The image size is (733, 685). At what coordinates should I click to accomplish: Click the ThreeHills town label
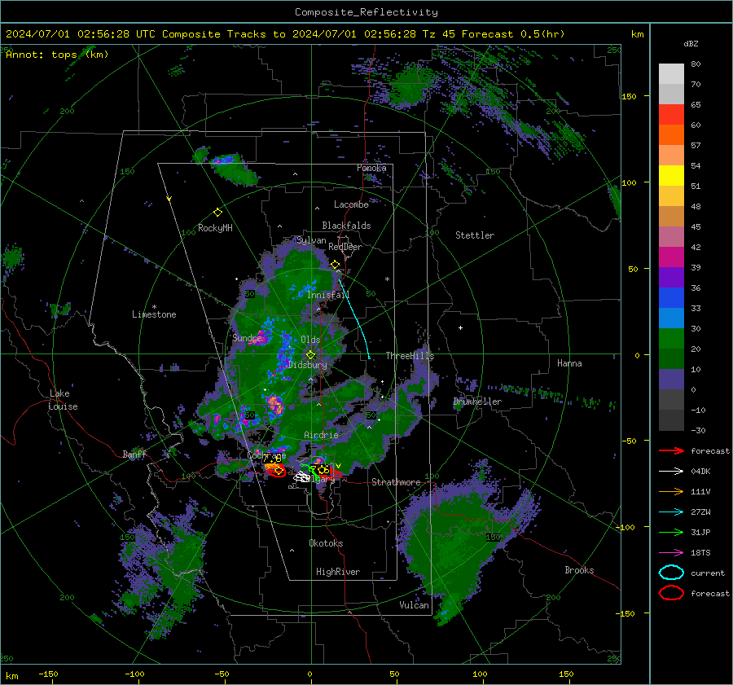[x=410, y=356]
